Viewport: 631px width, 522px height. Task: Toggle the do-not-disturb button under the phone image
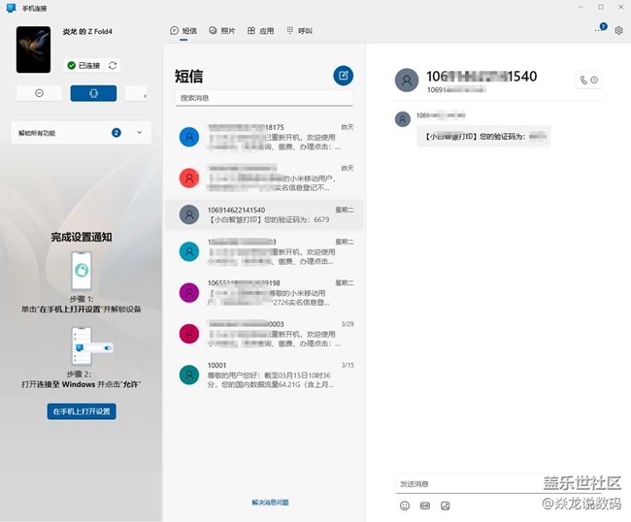coord(39,93)
